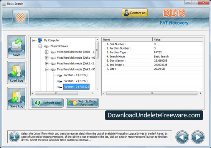The image size is (211, 148).
Task: Select Partition - 3 ( FAT32 )
Action: point(76,87)
